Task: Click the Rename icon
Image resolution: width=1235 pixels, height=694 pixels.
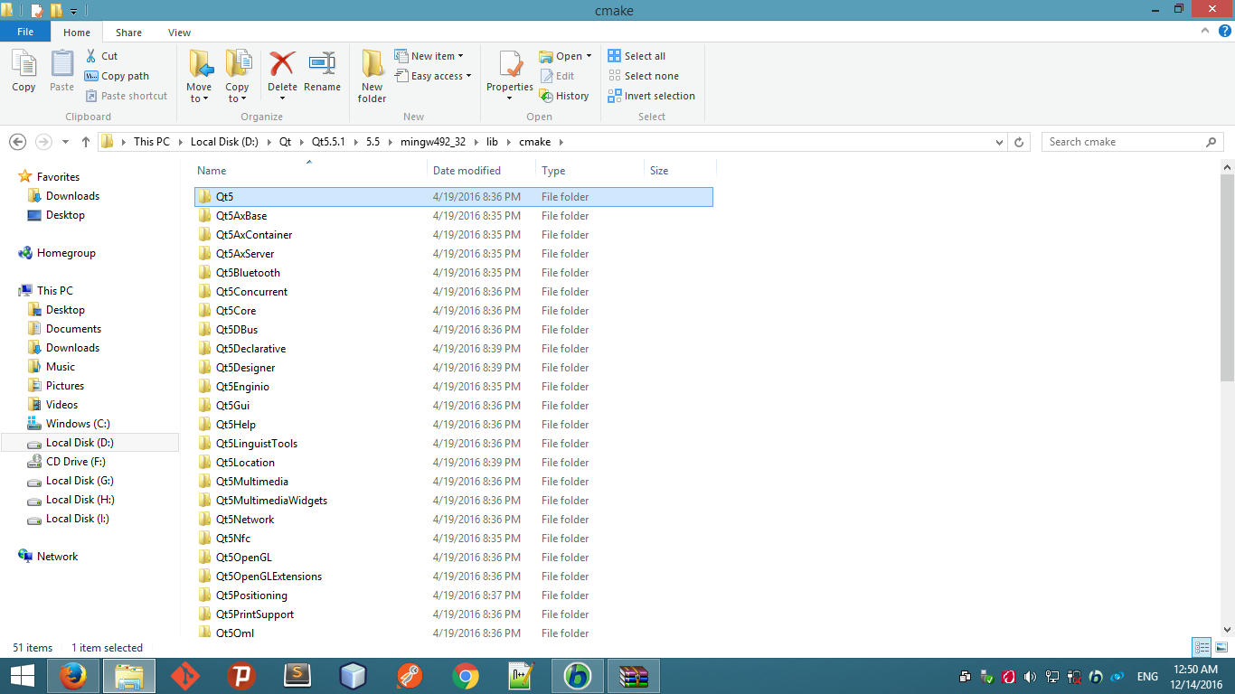Action: click(x=322, y=64)
